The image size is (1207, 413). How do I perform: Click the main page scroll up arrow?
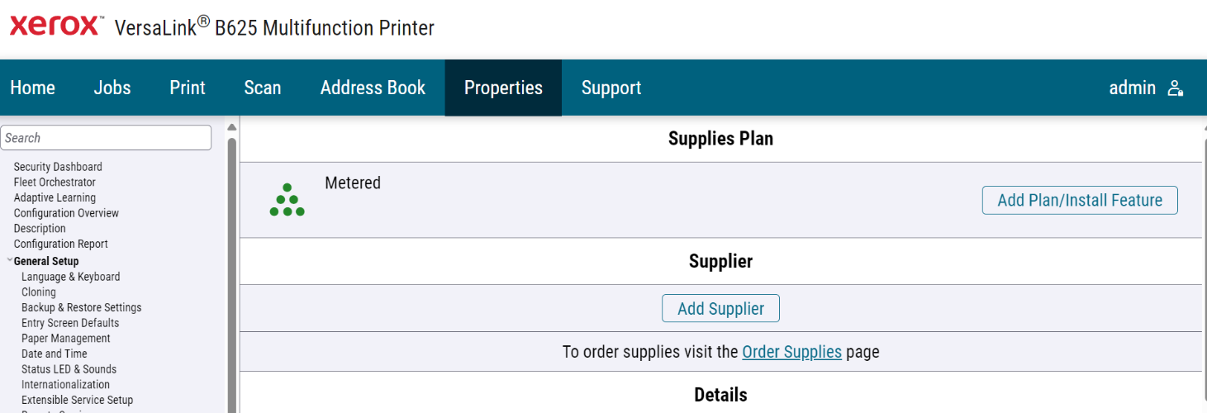click(1205, 127)
